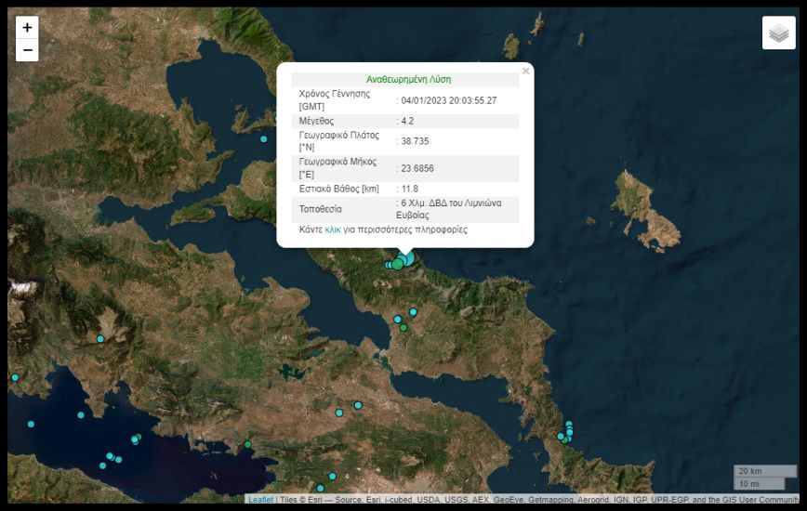Click the longitude value 23.6856
The width and height of the screenshot is (807, 511).
(x=417, y=168)
